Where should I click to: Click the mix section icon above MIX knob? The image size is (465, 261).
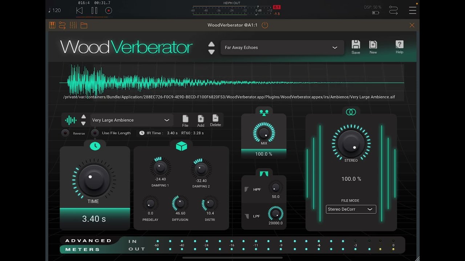(x=264, y=112)
